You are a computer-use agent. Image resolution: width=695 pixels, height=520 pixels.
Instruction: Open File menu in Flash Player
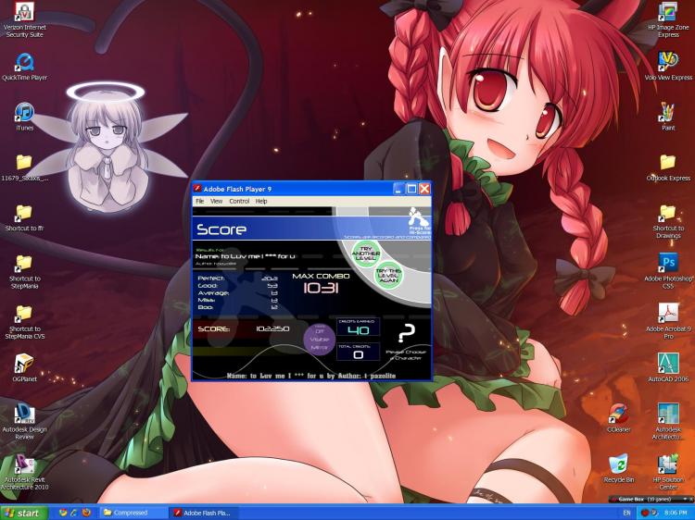200,201
